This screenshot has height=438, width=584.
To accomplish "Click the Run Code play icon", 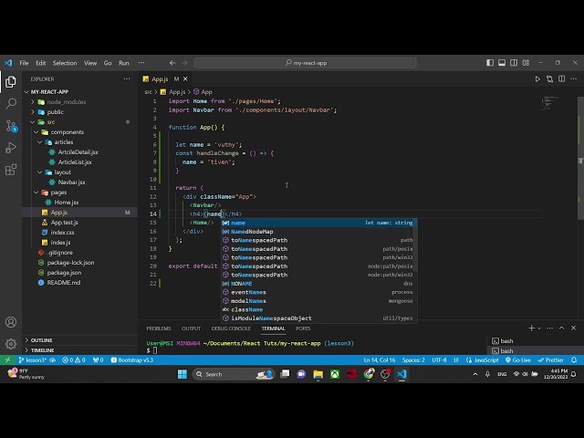I will (x=537, y=79).
